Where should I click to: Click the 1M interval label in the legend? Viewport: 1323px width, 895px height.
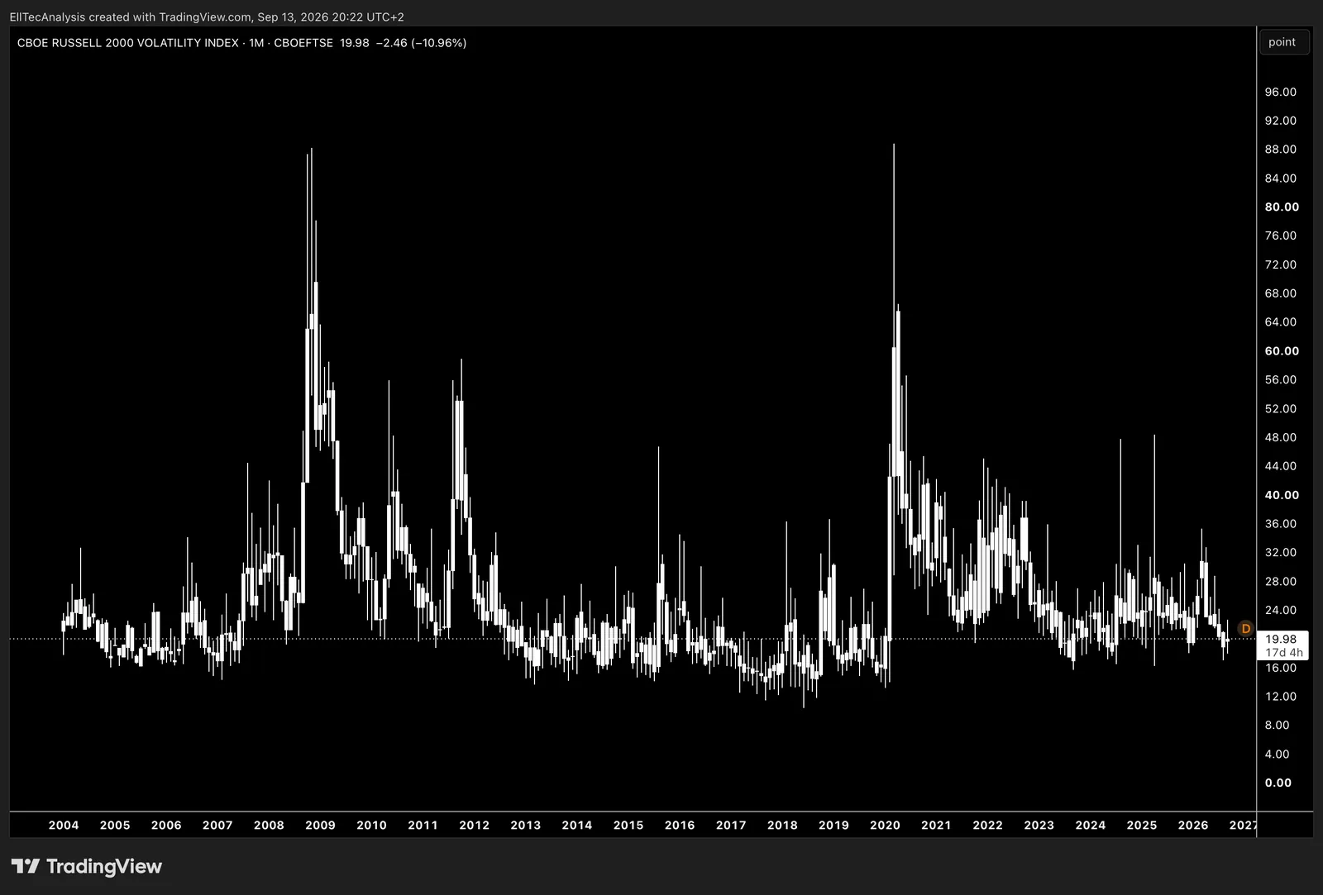256,43
